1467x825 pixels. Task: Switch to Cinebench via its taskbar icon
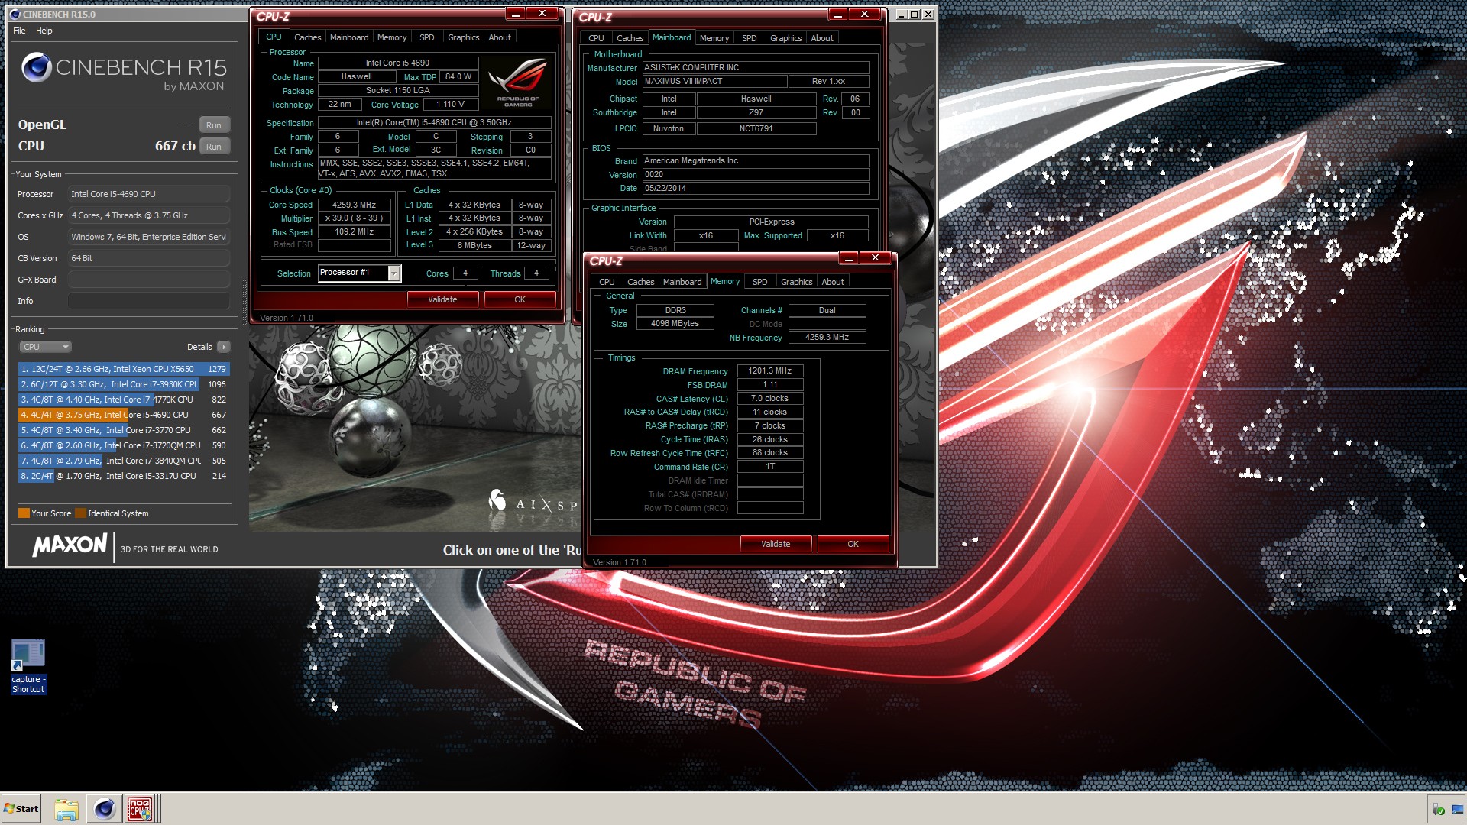coord(105,809)
